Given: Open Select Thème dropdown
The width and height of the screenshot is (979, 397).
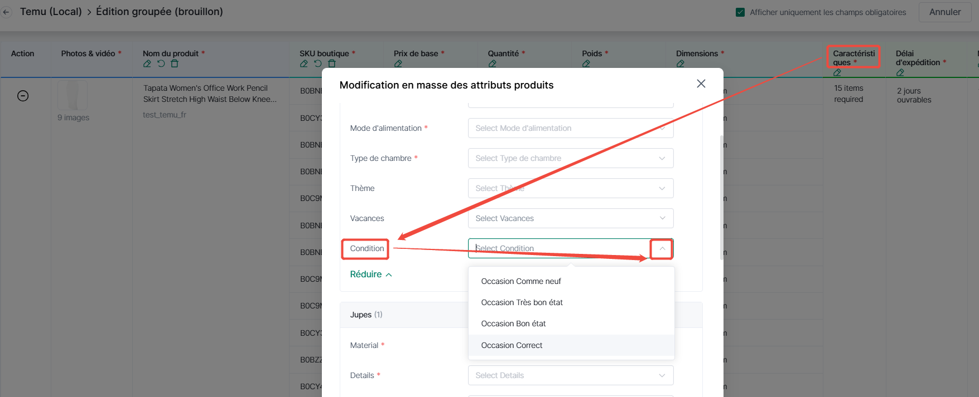Looking at the screenshot, I should coord(571,188).
